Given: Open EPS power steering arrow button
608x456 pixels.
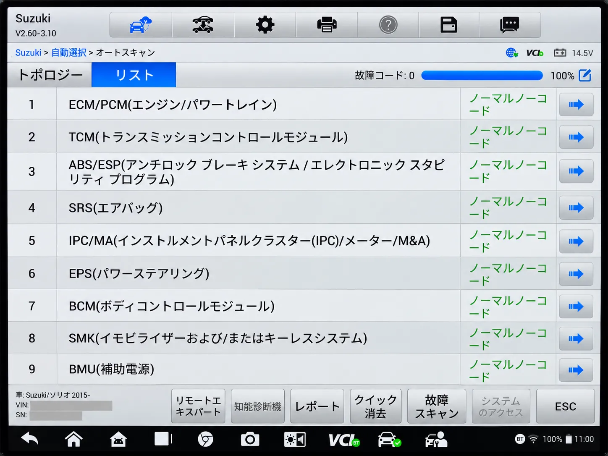Looking at the screenshot, I should (x=576, y=274).
